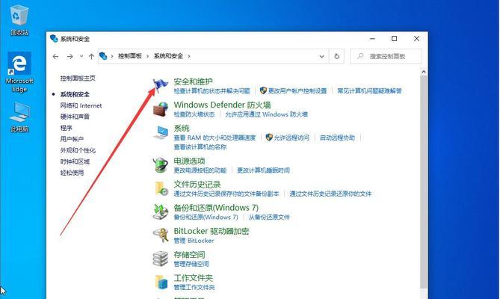Screen dimensions: 500x299
Task: Open 更改用户帐户控制设置 link
Action: [x=297, y=91]
